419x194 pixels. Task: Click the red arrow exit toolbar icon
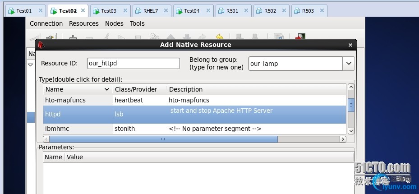click(300, 37)
